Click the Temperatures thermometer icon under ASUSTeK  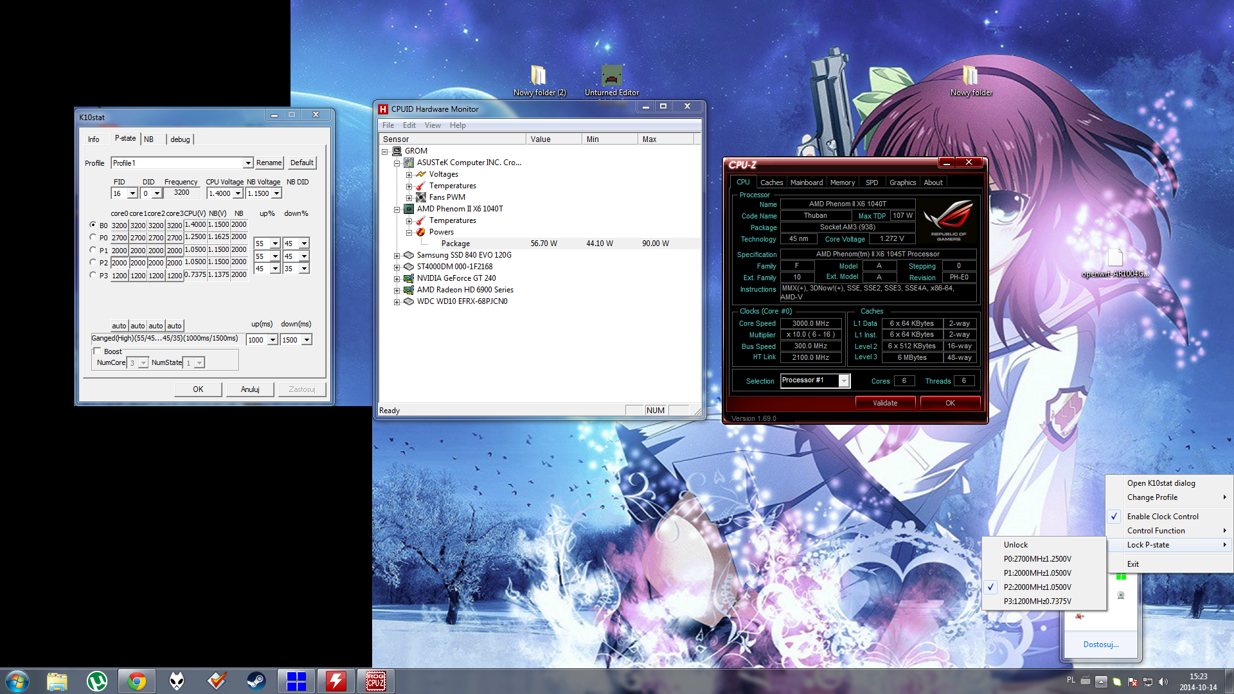(x=421, y=186)
